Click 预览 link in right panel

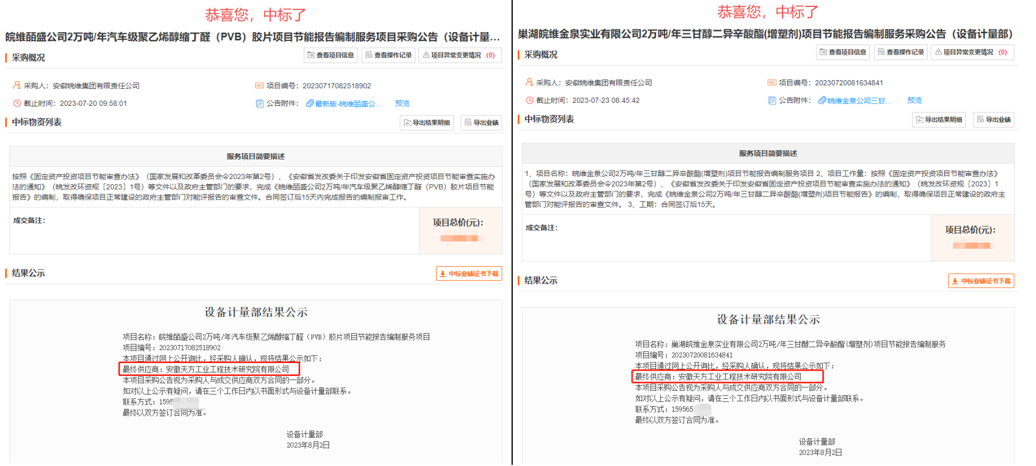pos(914,101)
